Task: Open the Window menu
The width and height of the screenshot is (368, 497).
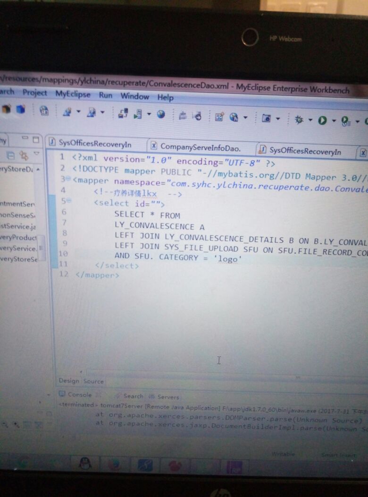Action: [134, 96]
